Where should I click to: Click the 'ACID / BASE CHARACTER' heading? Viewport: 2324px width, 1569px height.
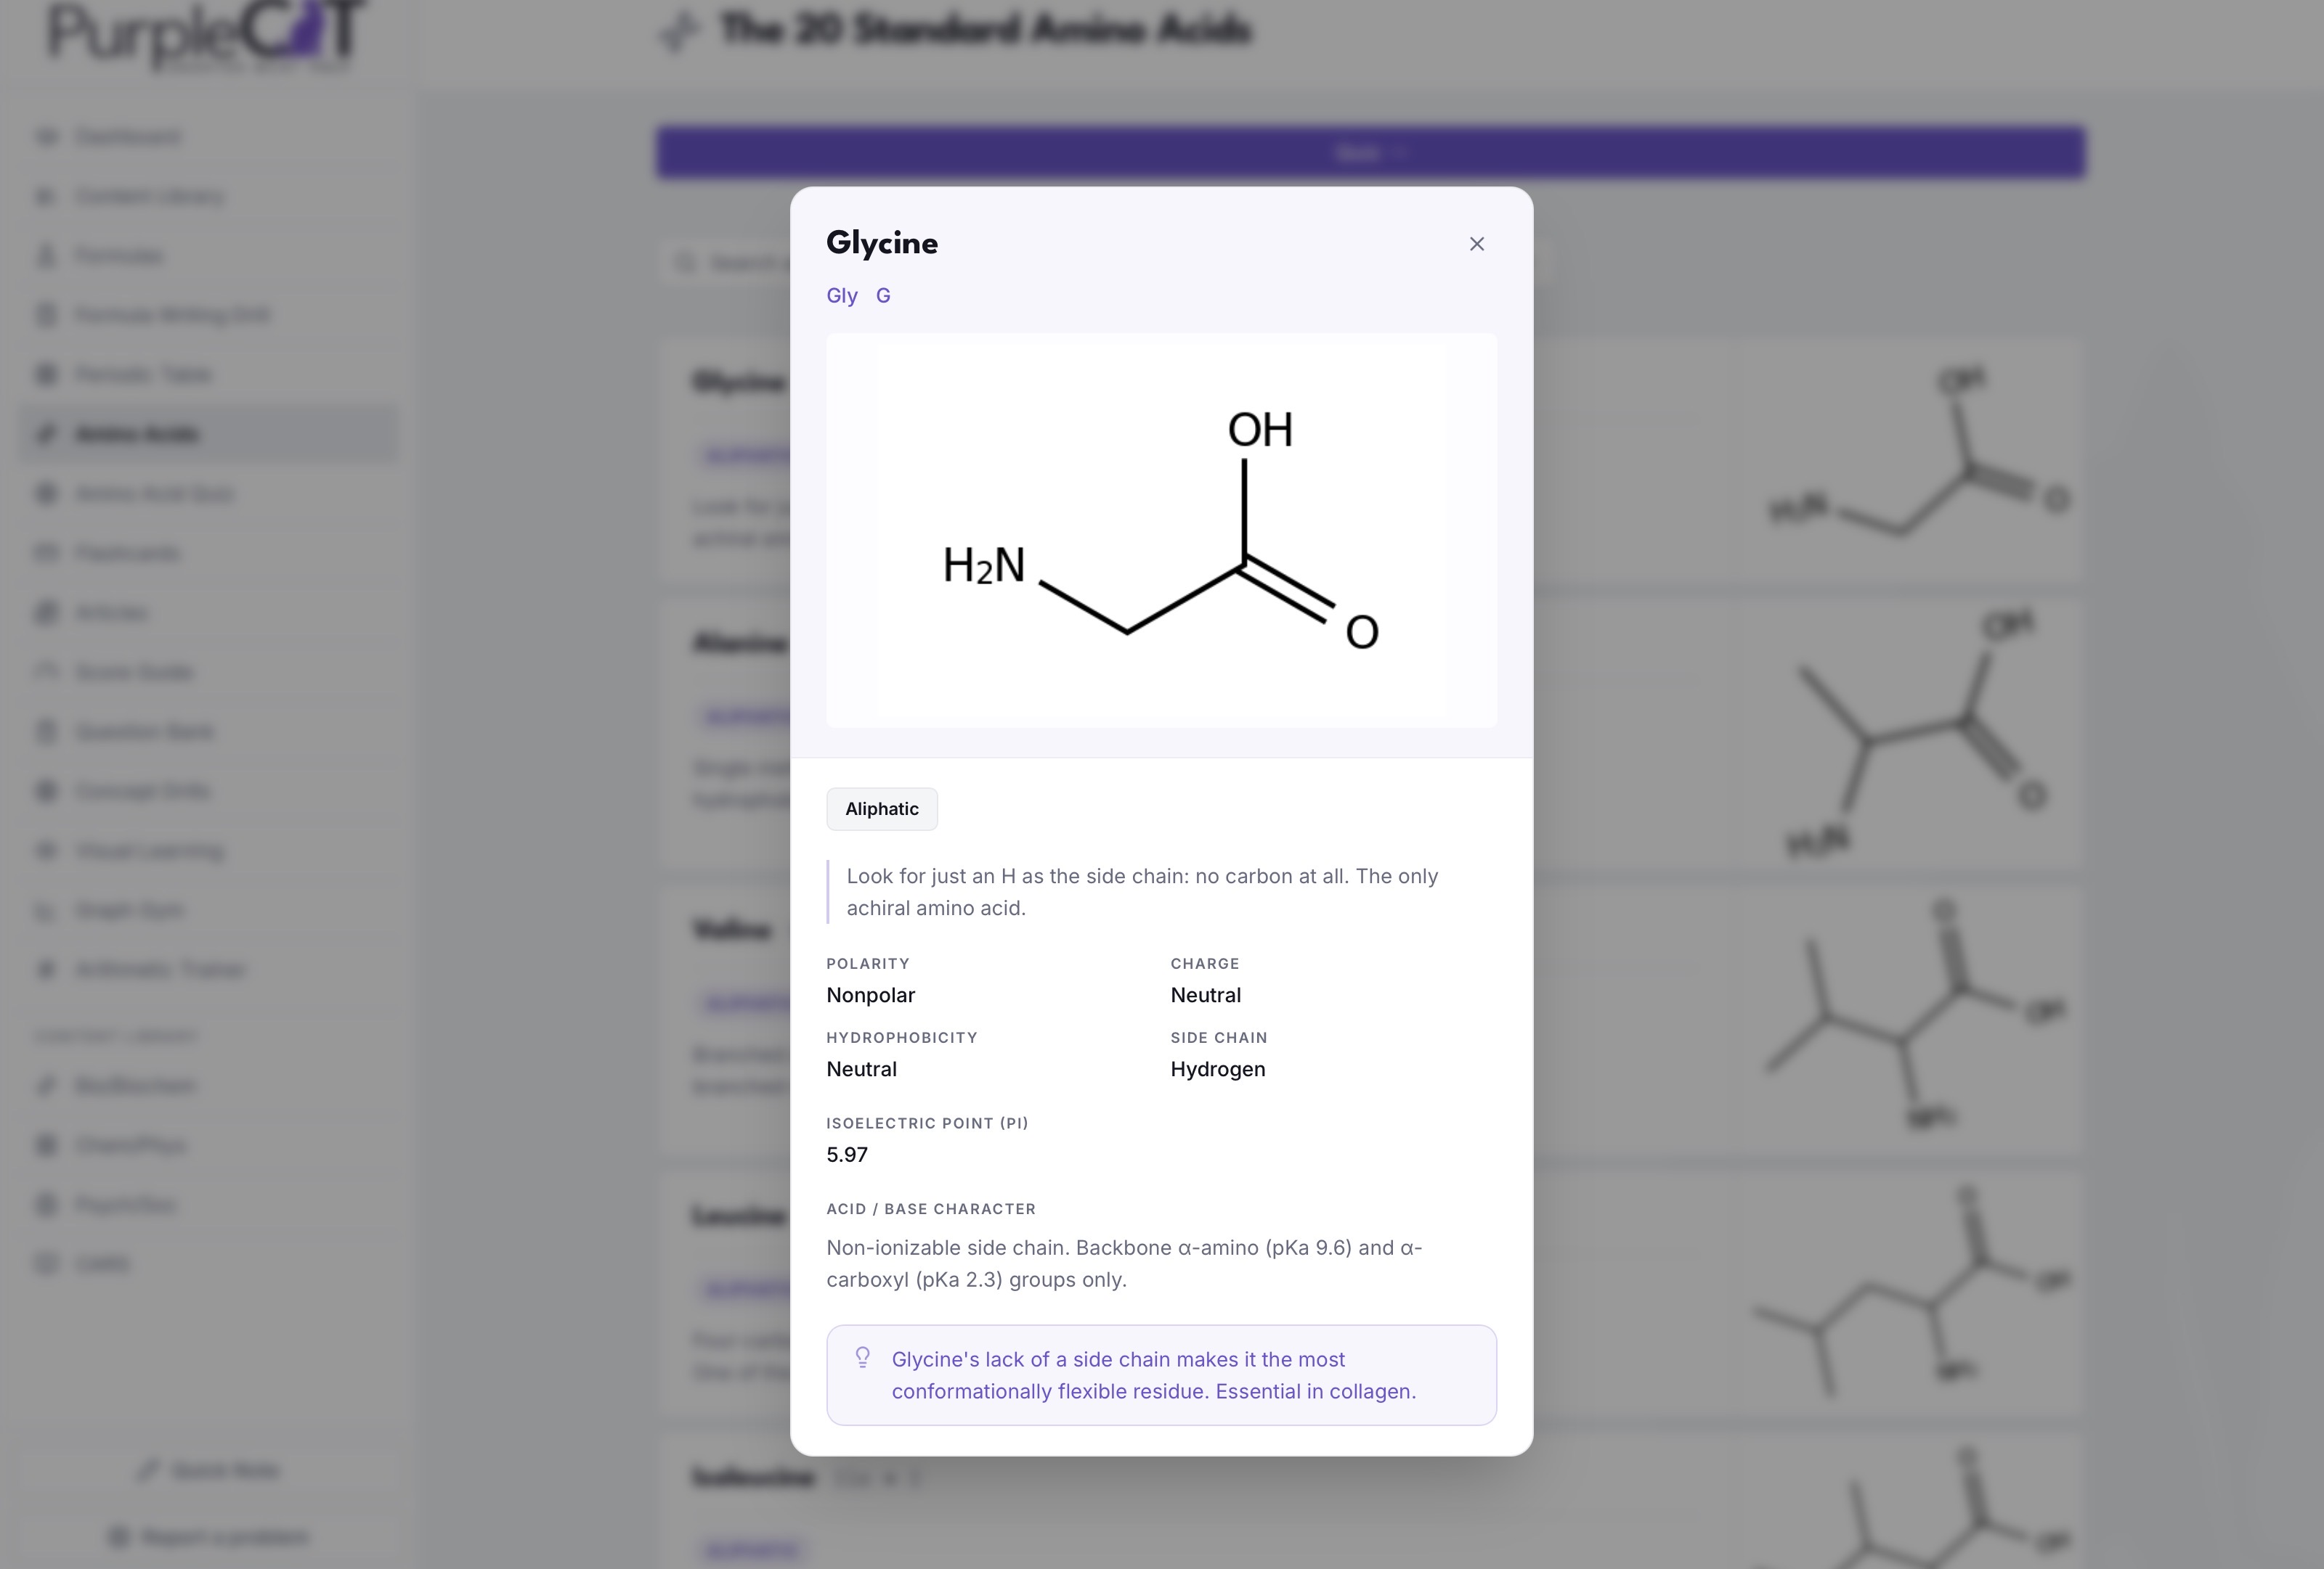(930, 1209)
